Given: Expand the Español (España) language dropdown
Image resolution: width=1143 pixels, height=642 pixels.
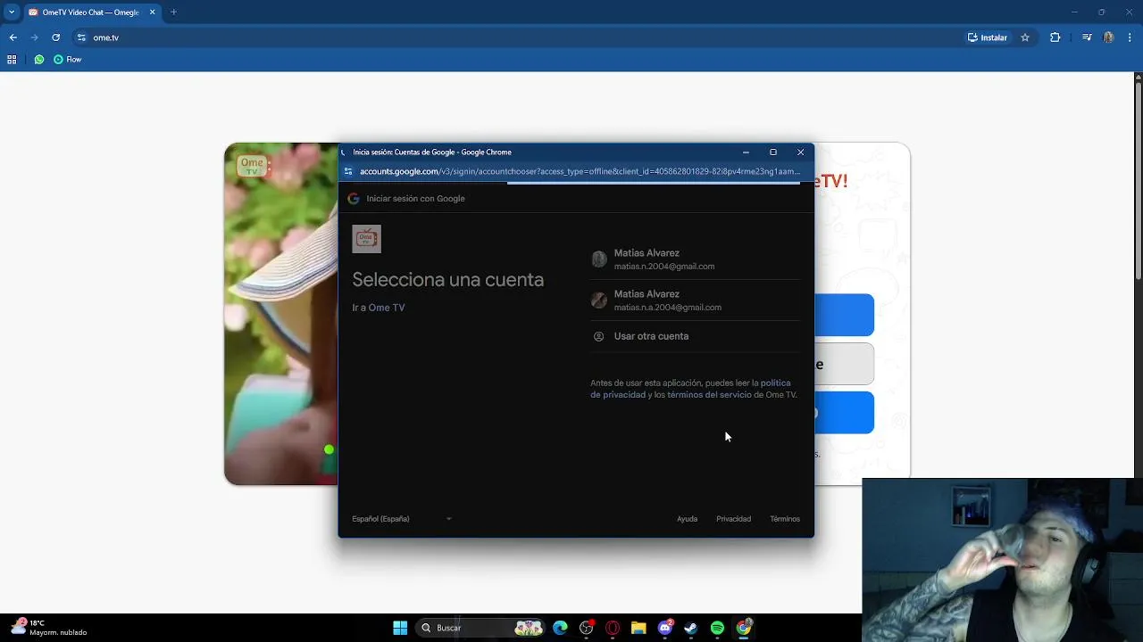Looking at the screenshot, I should [402, 519].
